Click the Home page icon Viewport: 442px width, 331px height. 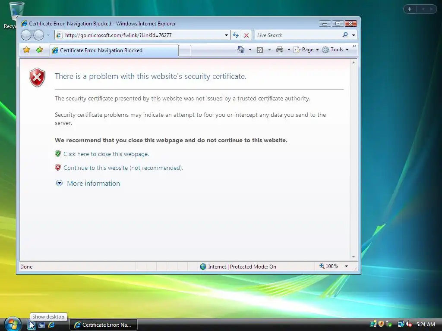[240, 50]
